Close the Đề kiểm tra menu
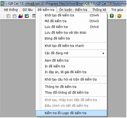127x118 pixels. click(46, 10)
